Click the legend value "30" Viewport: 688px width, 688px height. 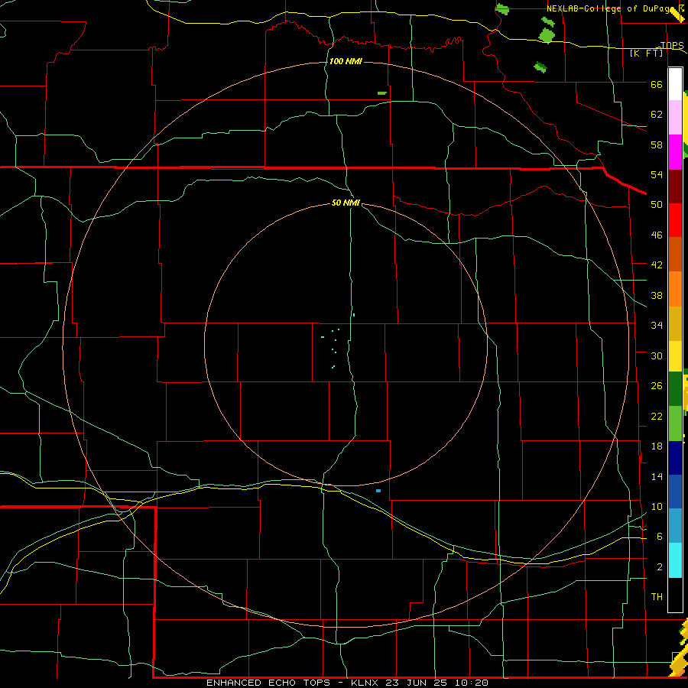click(657, 355)
